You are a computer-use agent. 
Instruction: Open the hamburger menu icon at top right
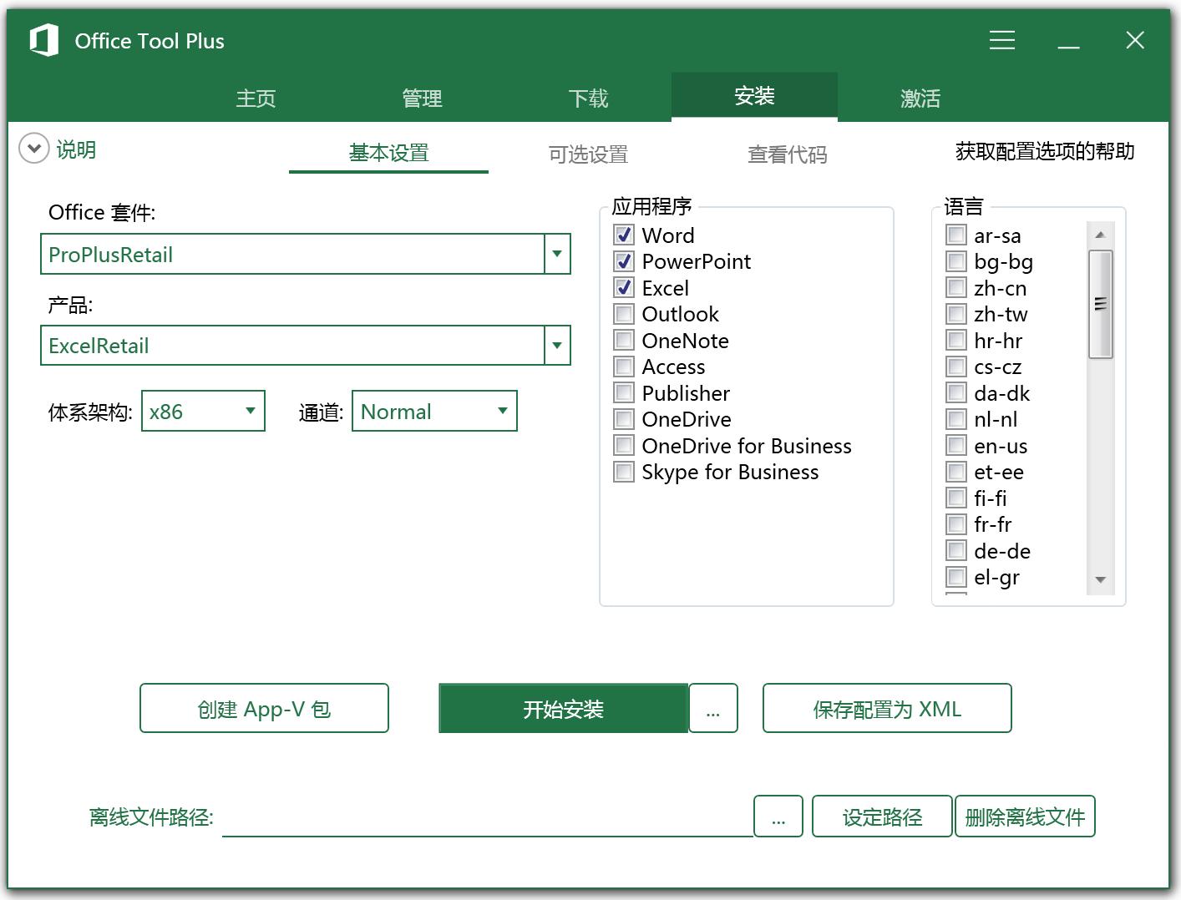[x=1001, y=40]
